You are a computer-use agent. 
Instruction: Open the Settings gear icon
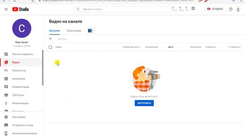tap(6, 117)
